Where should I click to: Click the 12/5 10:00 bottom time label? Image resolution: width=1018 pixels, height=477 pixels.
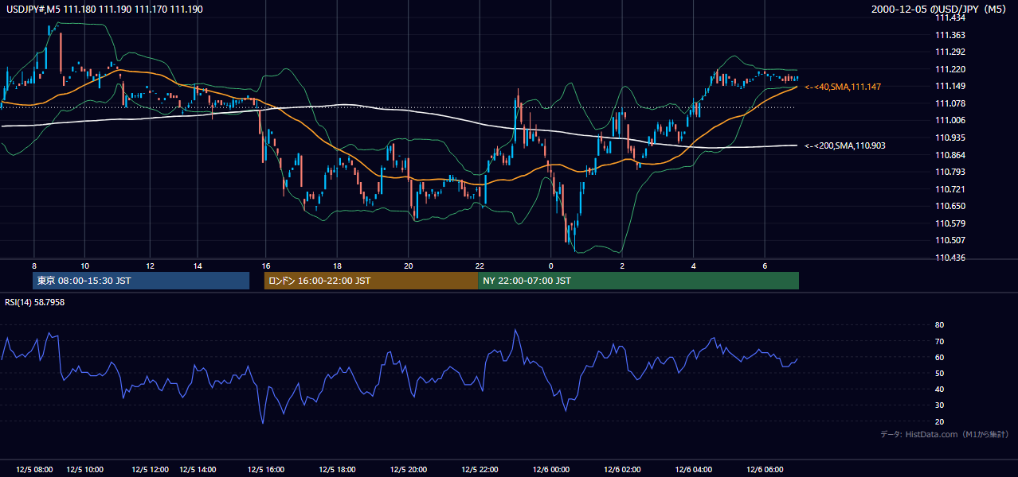84,470
